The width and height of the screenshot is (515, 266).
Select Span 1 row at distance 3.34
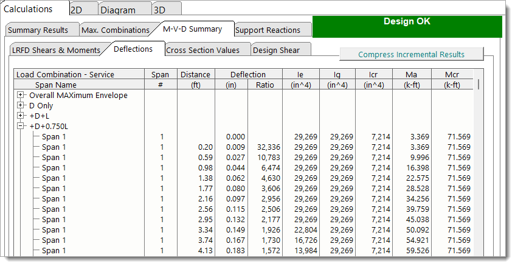pos(243,230)
